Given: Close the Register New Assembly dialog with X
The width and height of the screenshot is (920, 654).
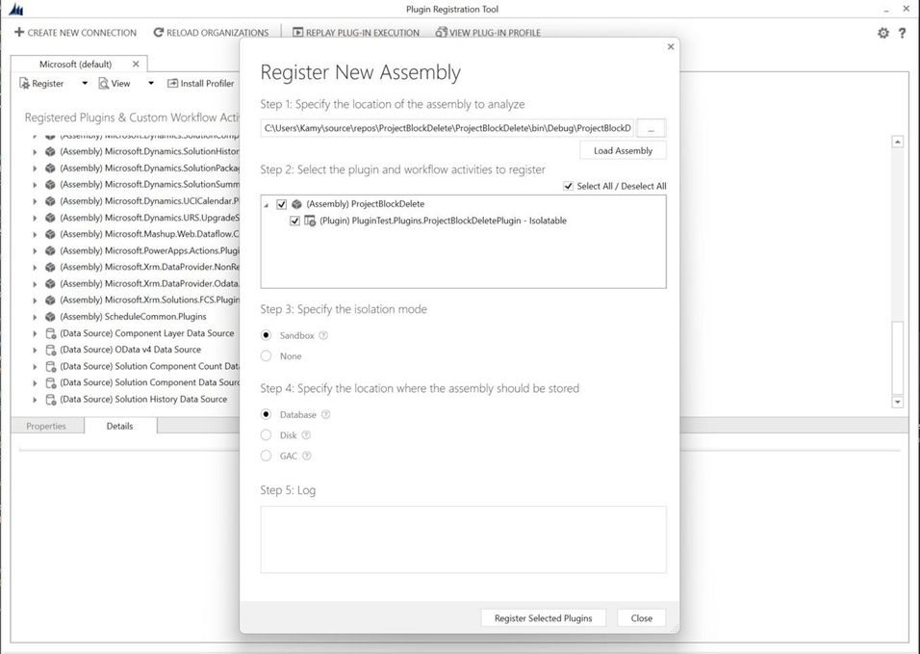Looking at the screenshot, I should [671, 46].
